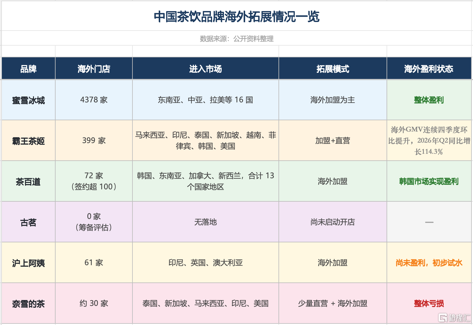This screenshot has height=325, width=473.
Task: Click the 海外GMV连续四季度环比提升 cell
Action: [x=429, y=141]
